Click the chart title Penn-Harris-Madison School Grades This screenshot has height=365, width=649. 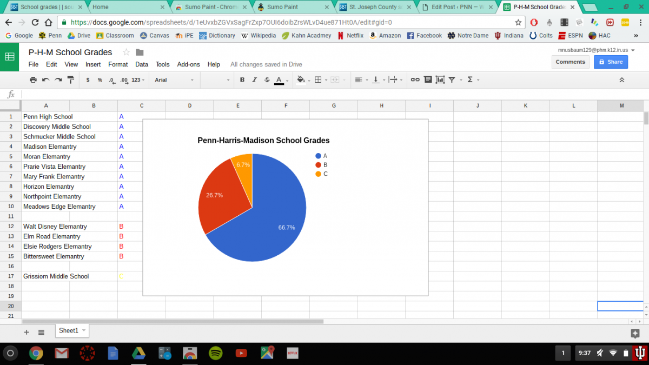tap(263, 140)
